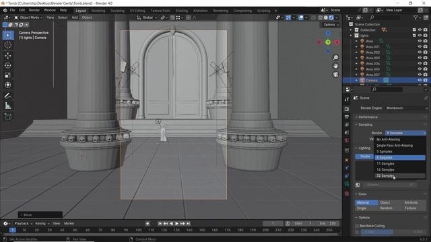Screen dimensions: 431x242
Task: Switch viewport to rendered shading mode
Action: [331, 17]
